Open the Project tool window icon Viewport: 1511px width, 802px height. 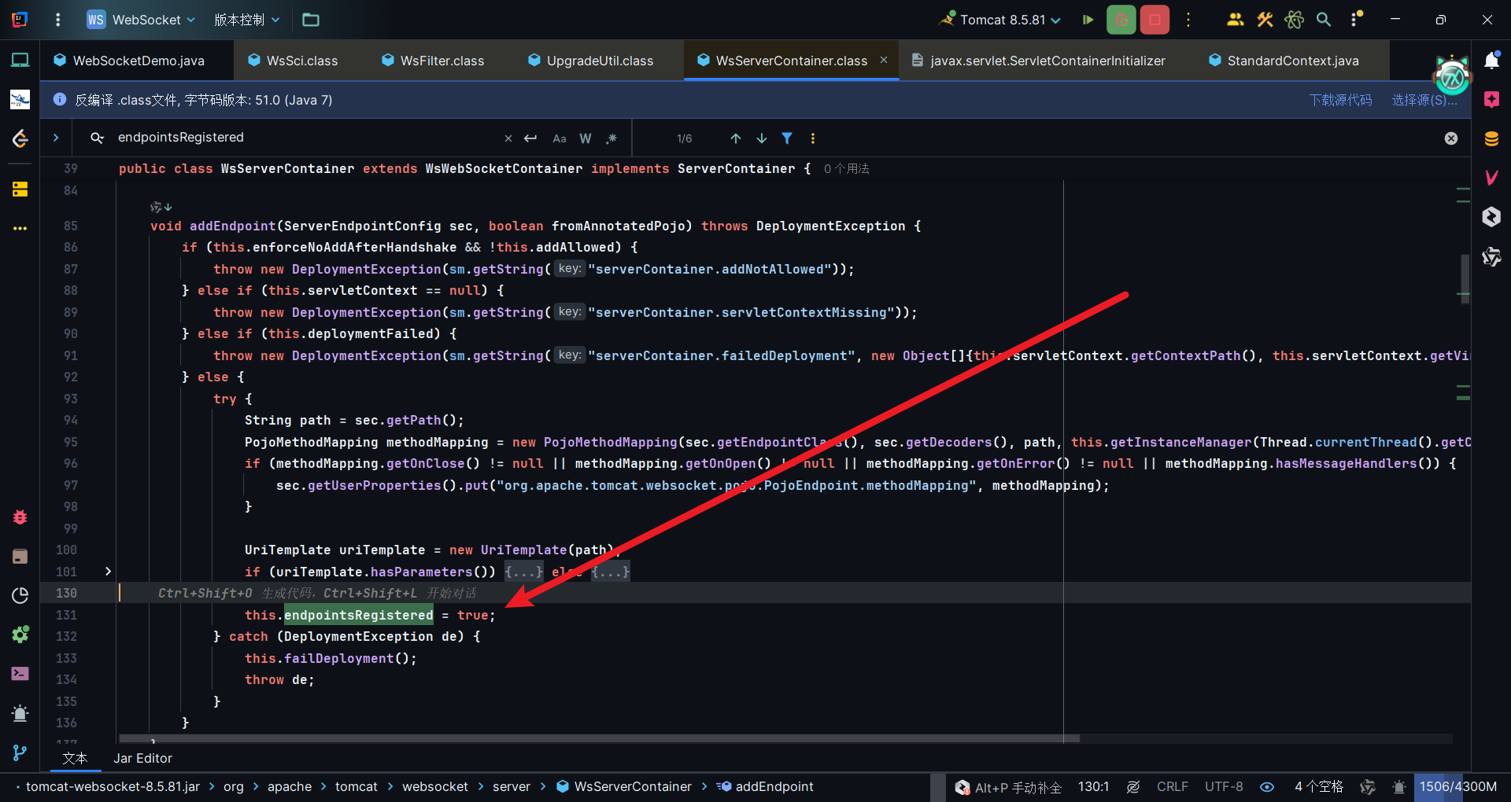click(x=20, y=61)
